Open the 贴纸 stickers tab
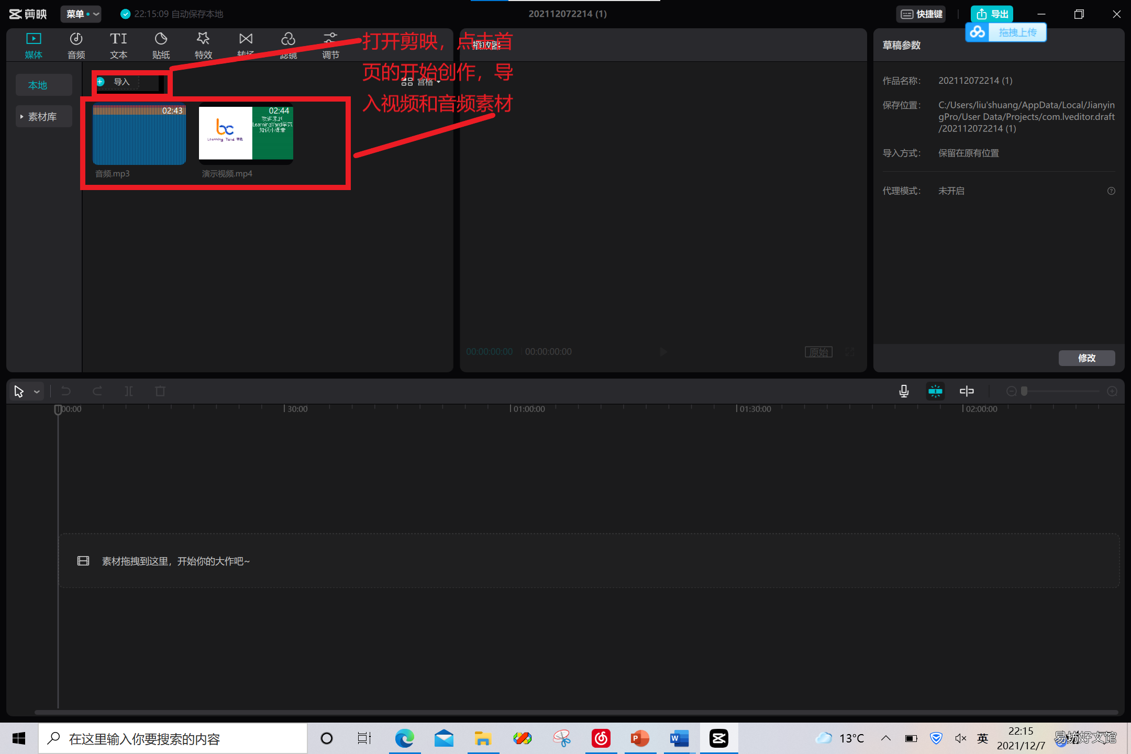The height and width of the screenshot is (754, 1131). (161, 46)
